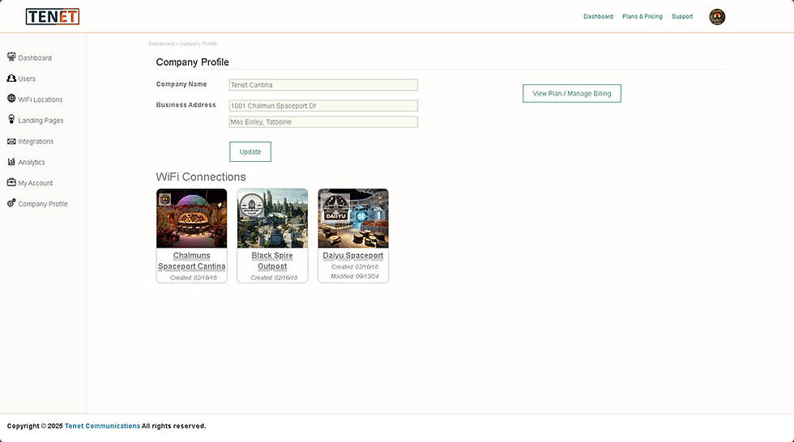Click the 'Company Profile' breadcrumb text
The image size is (794, 442).
coord(198,44)
